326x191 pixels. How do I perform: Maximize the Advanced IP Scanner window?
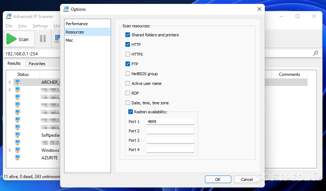(x=298, y=16)
